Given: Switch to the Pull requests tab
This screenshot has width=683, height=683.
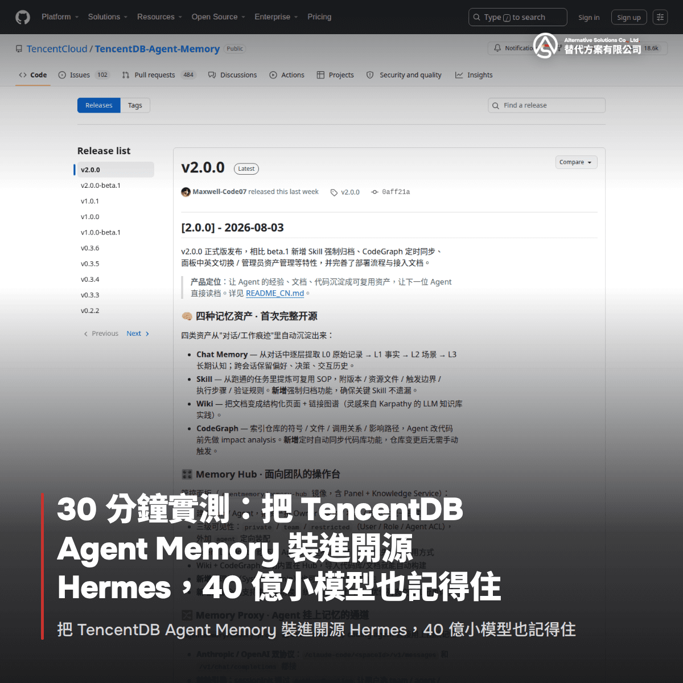Looking at the screenshot, I should click(159, 75).
